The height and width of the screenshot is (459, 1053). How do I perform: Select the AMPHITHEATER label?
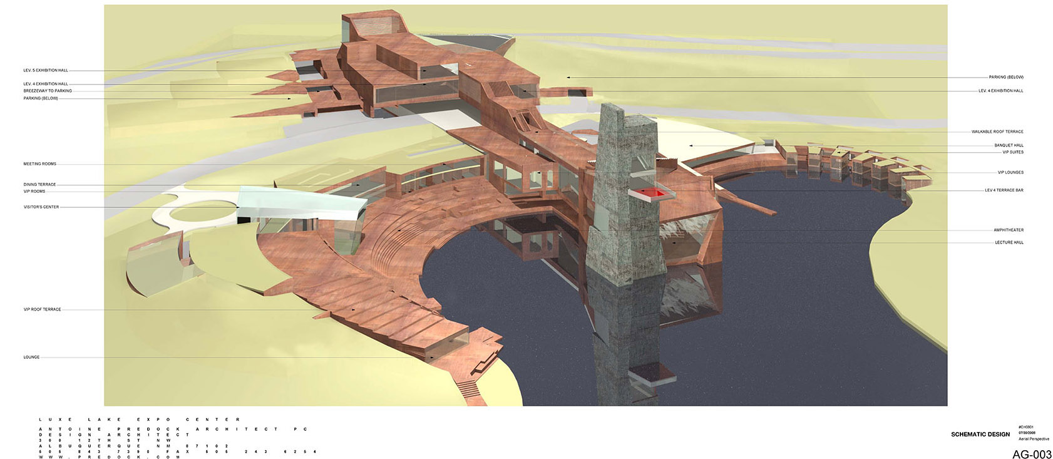(x=1008, y=230)
